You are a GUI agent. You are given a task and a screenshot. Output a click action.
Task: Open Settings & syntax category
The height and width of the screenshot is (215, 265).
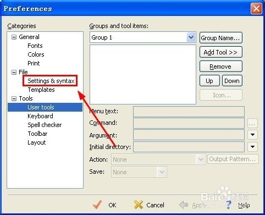tap(51, 81)
